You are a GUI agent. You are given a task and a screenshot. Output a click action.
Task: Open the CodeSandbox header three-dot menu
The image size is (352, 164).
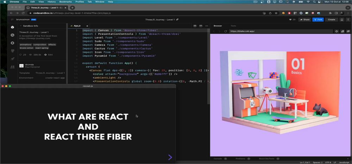click(x=348, y=19)
